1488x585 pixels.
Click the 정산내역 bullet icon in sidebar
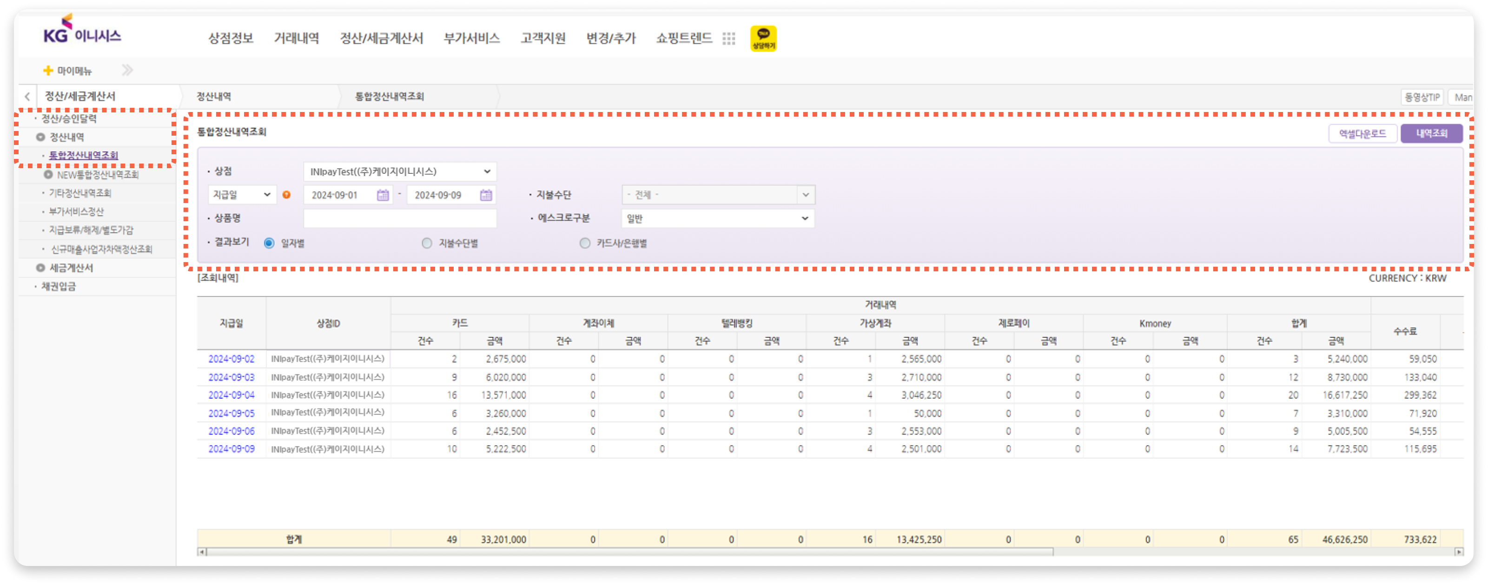tap(40, 138)
